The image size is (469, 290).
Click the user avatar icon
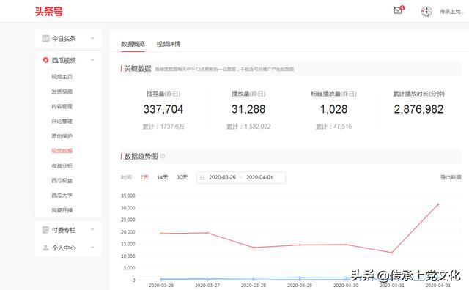[x=426, y=12]
